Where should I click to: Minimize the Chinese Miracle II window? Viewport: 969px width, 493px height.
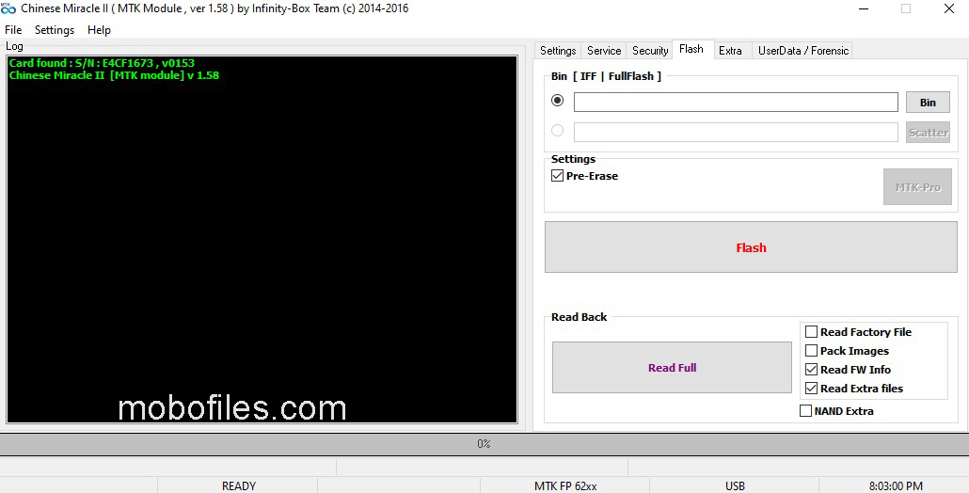[x=864, y=8]
